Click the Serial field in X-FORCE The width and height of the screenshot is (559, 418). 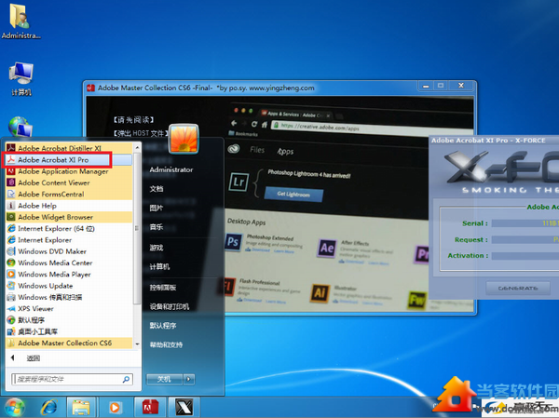click(525, 223)
